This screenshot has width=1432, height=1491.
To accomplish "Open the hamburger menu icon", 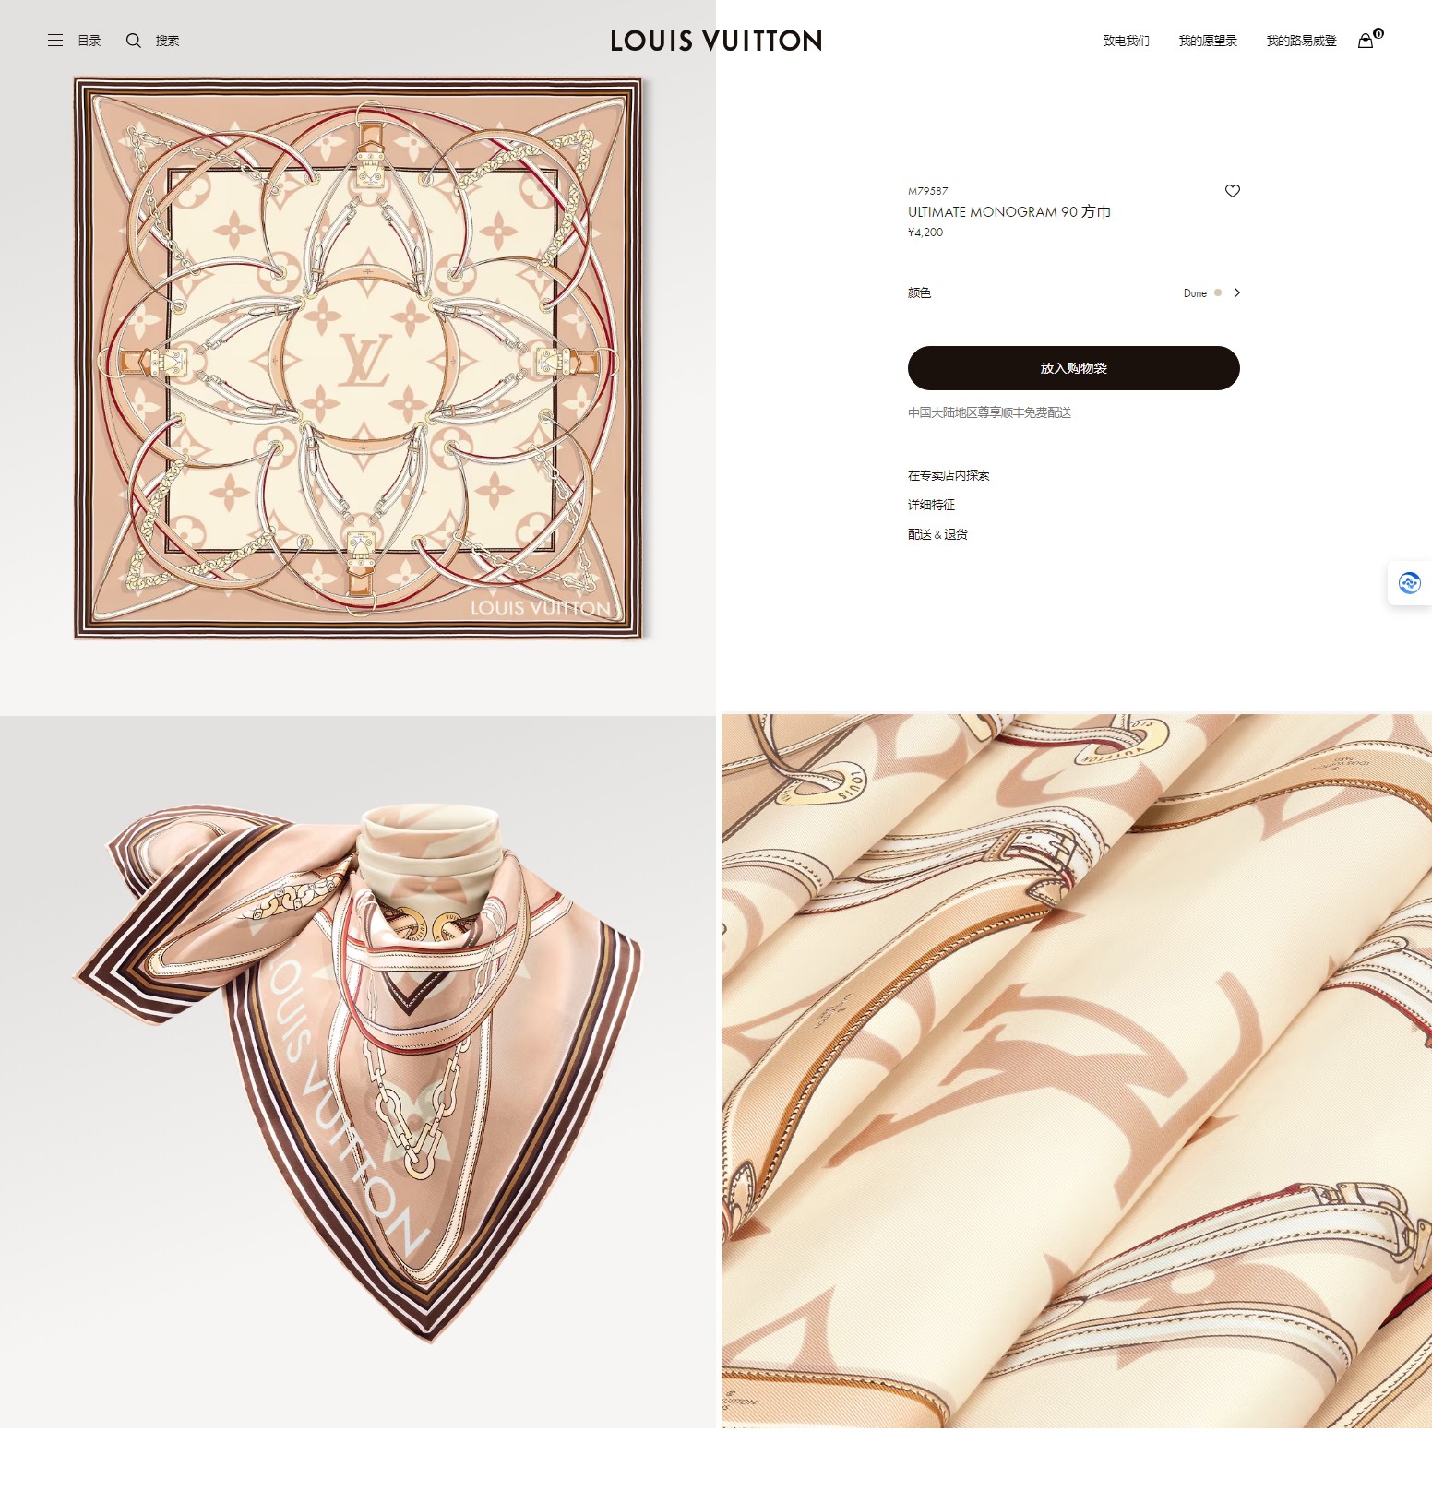I will coord(55,41).
